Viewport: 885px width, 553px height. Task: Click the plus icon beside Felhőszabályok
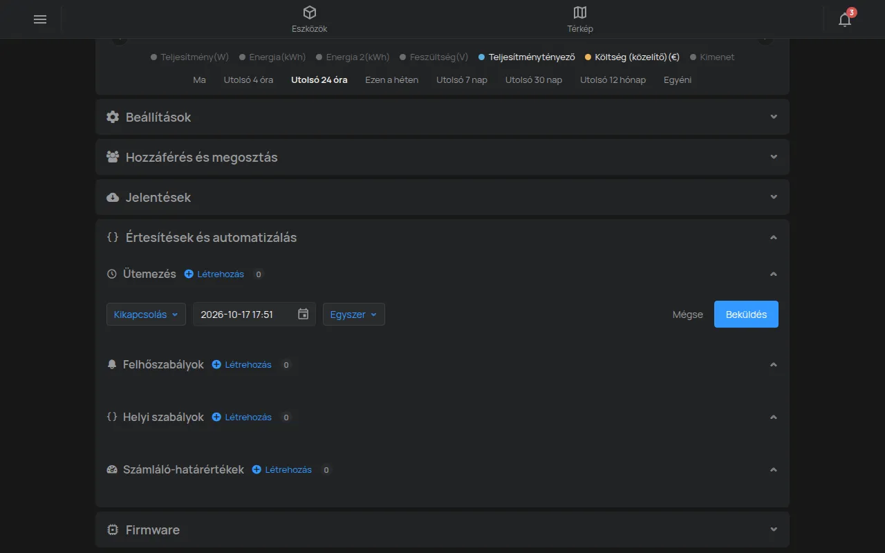click(216, 364)
